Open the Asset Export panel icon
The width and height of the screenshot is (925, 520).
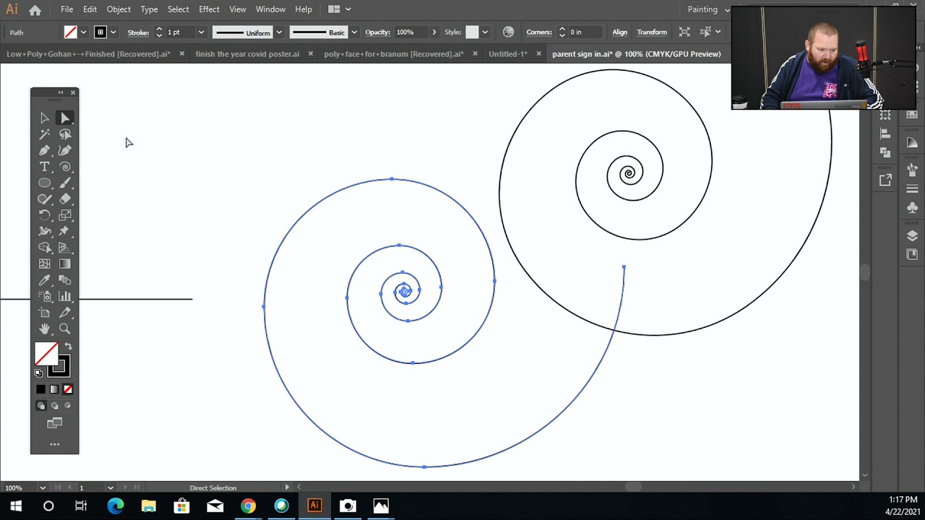885,180
